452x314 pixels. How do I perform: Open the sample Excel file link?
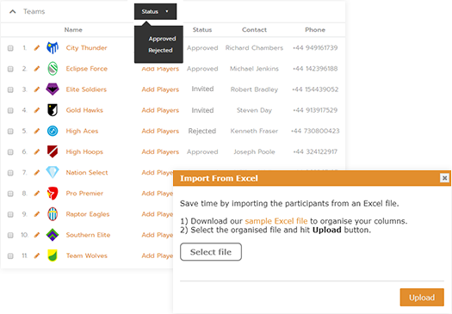pos(276,221)
